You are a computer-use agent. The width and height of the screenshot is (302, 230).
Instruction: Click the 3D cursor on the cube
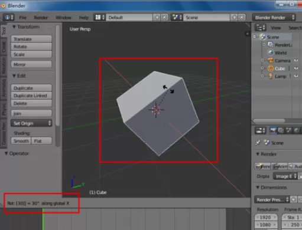point(156,110)
